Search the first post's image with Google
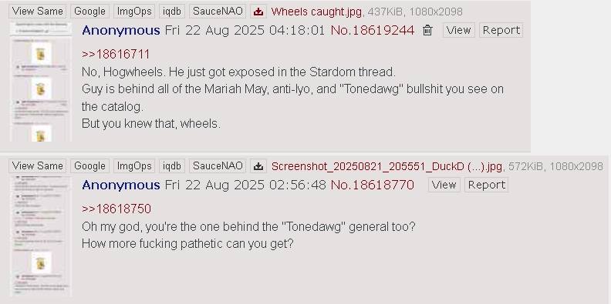This screenshot has height=304, width=611. pos(89,12)
